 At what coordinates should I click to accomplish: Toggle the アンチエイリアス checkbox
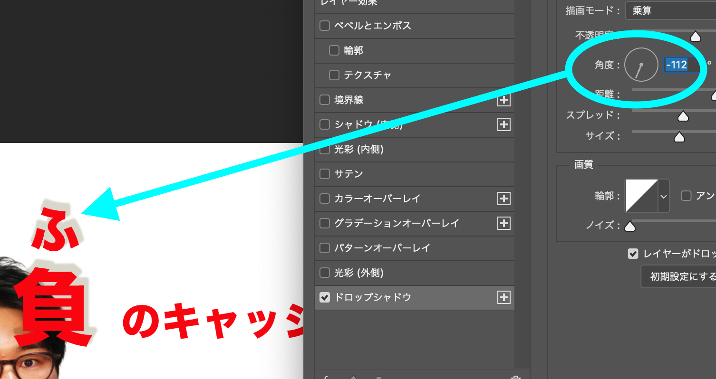pos(686,196)
